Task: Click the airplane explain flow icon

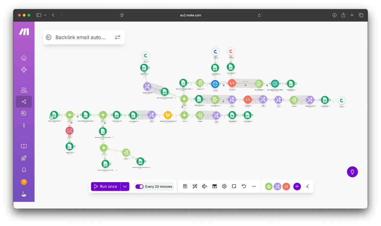Action: [x=204, y=187]
